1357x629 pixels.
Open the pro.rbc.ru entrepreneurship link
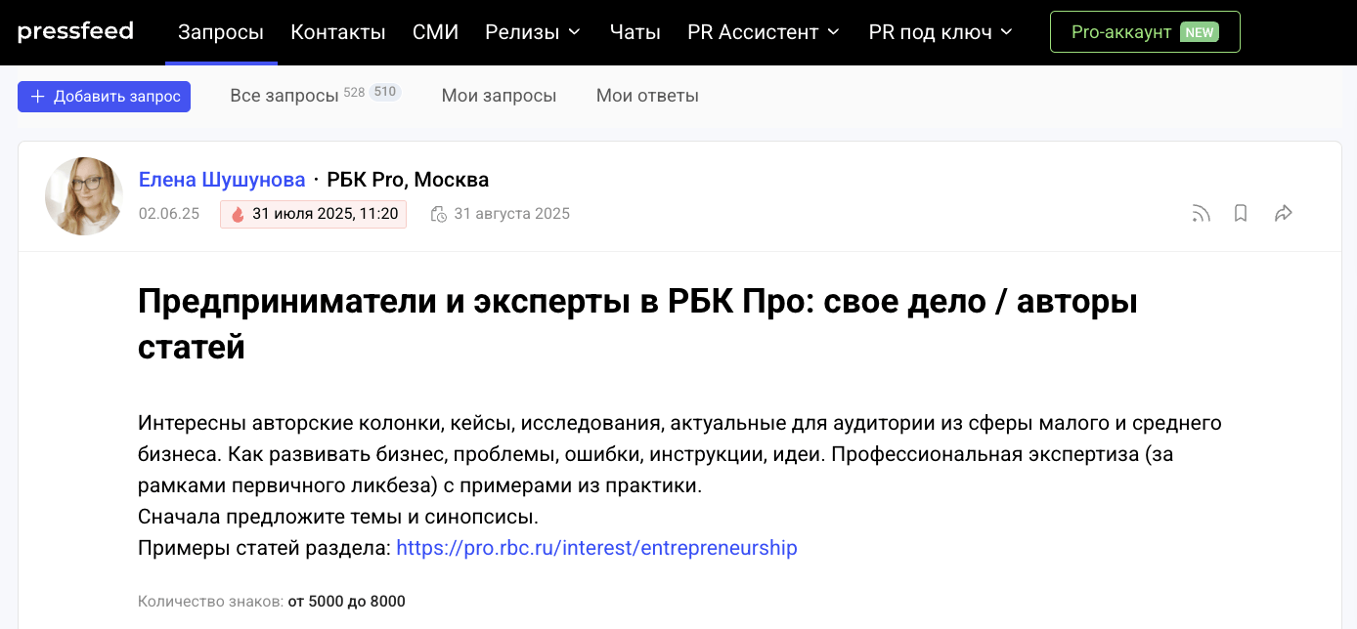(x=596, y=548)
